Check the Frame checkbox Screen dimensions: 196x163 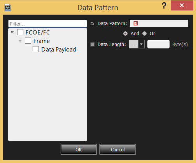[x=28, y=41]
